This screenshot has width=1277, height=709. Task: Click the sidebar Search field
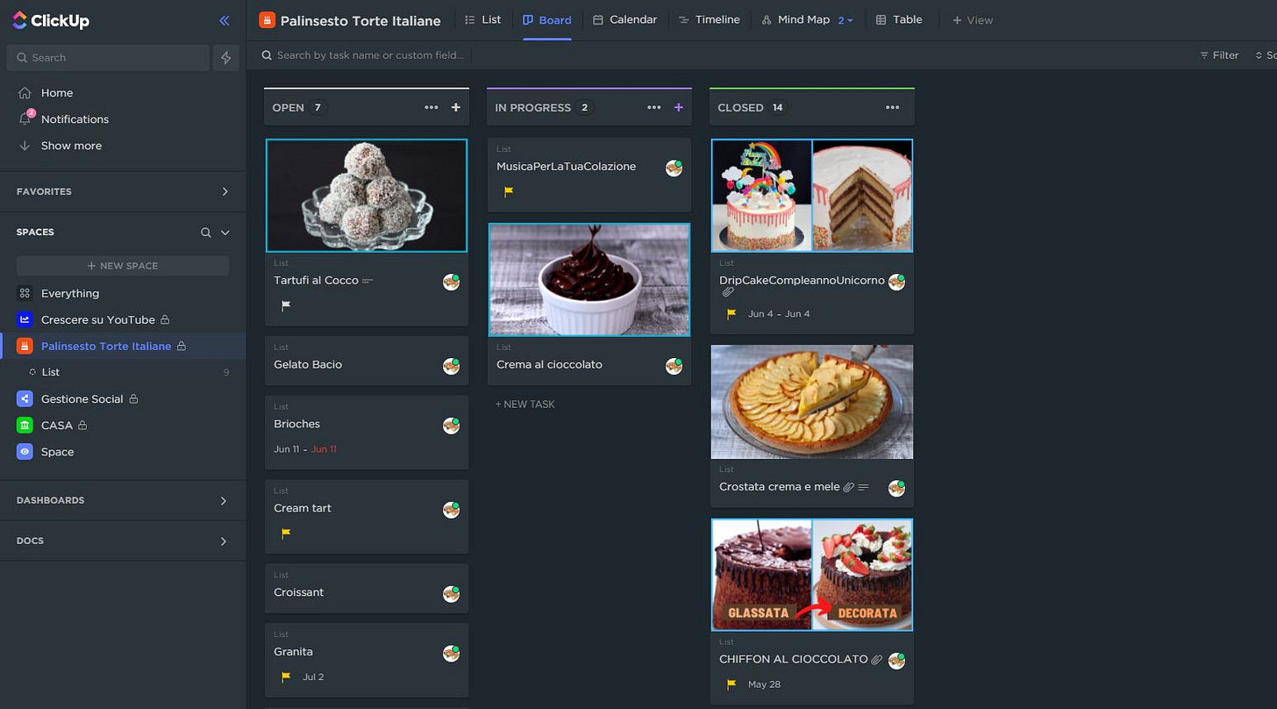click(x=108, y=58)
